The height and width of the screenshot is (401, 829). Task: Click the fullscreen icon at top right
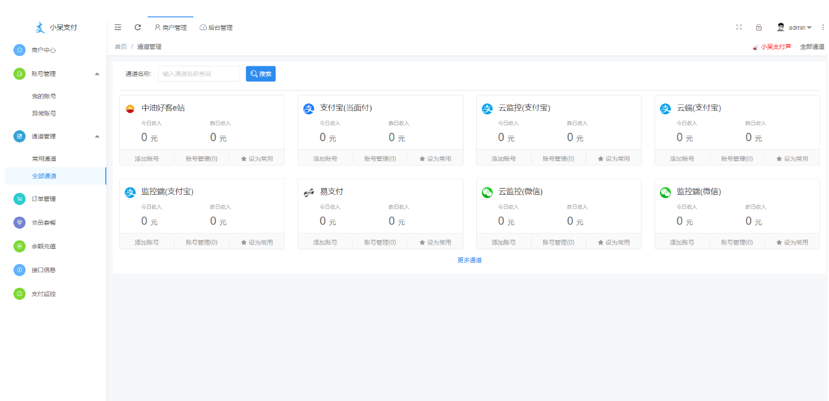click(739, 27)
